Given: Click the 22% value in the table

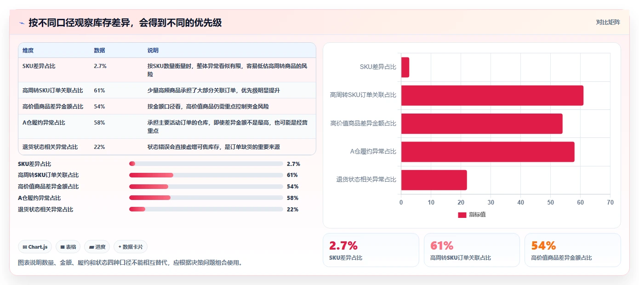Looking at the screenshot, I should tap(99, 147).
